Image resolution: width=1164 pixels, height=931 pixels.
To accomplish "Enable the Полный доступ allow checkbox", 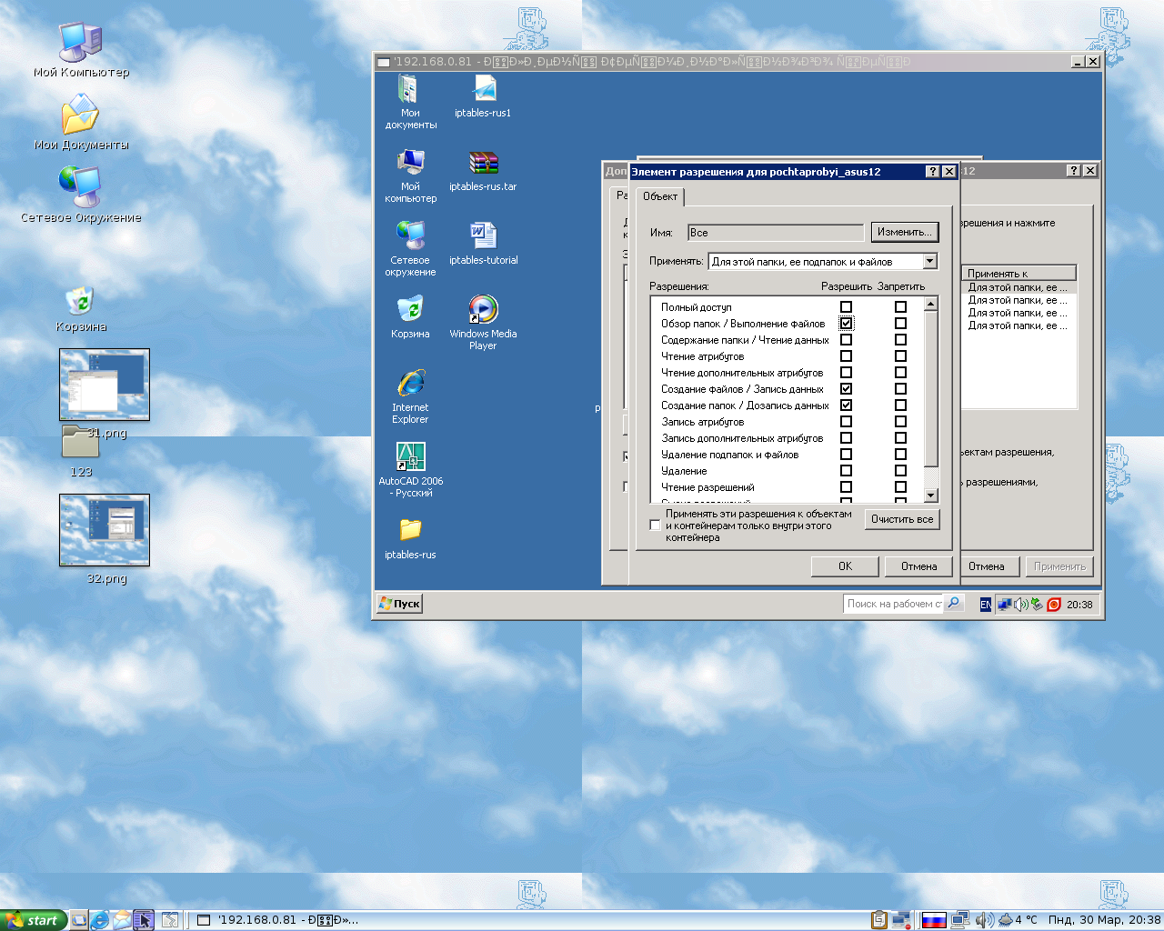I will point(846,307).
